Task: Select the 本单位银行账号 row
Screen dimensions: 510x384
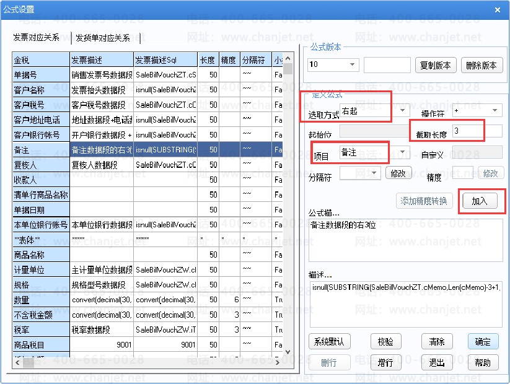Action: pos(41,225)
